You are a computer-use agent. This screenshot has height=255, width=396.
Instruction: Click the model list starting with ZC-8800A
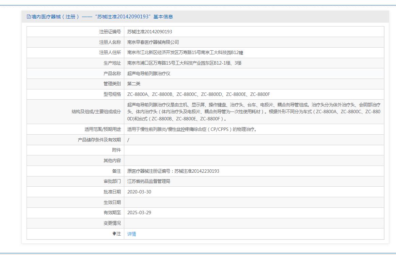(x=199, y=94)
